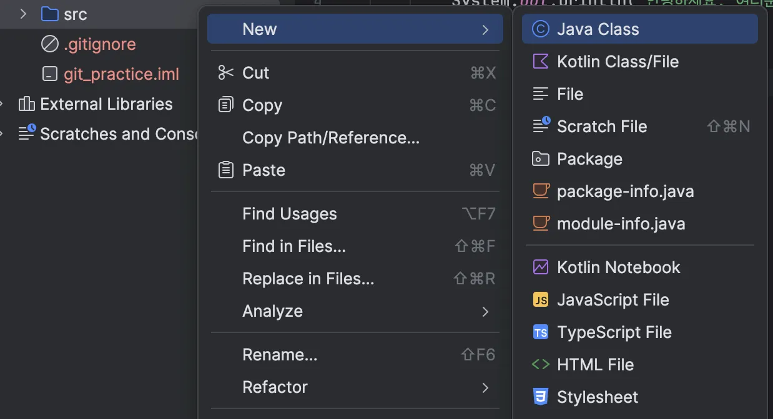Create a new module-info.java file
This screenshot has height=419, width=773.
pyautogui.click(x=621, y=224)
